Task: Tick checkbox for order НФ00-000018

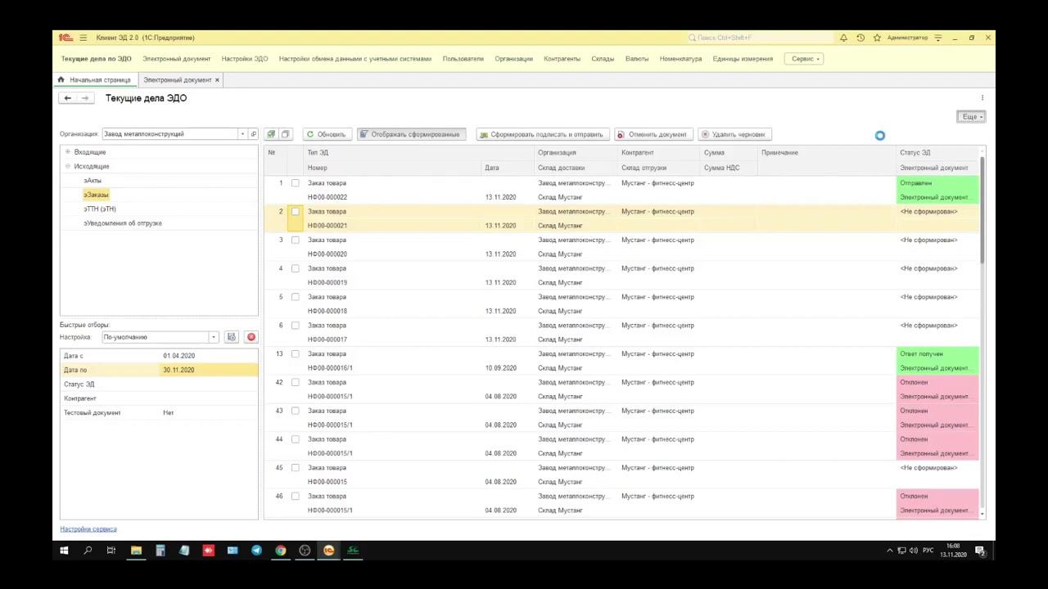Action: point(296,297)
